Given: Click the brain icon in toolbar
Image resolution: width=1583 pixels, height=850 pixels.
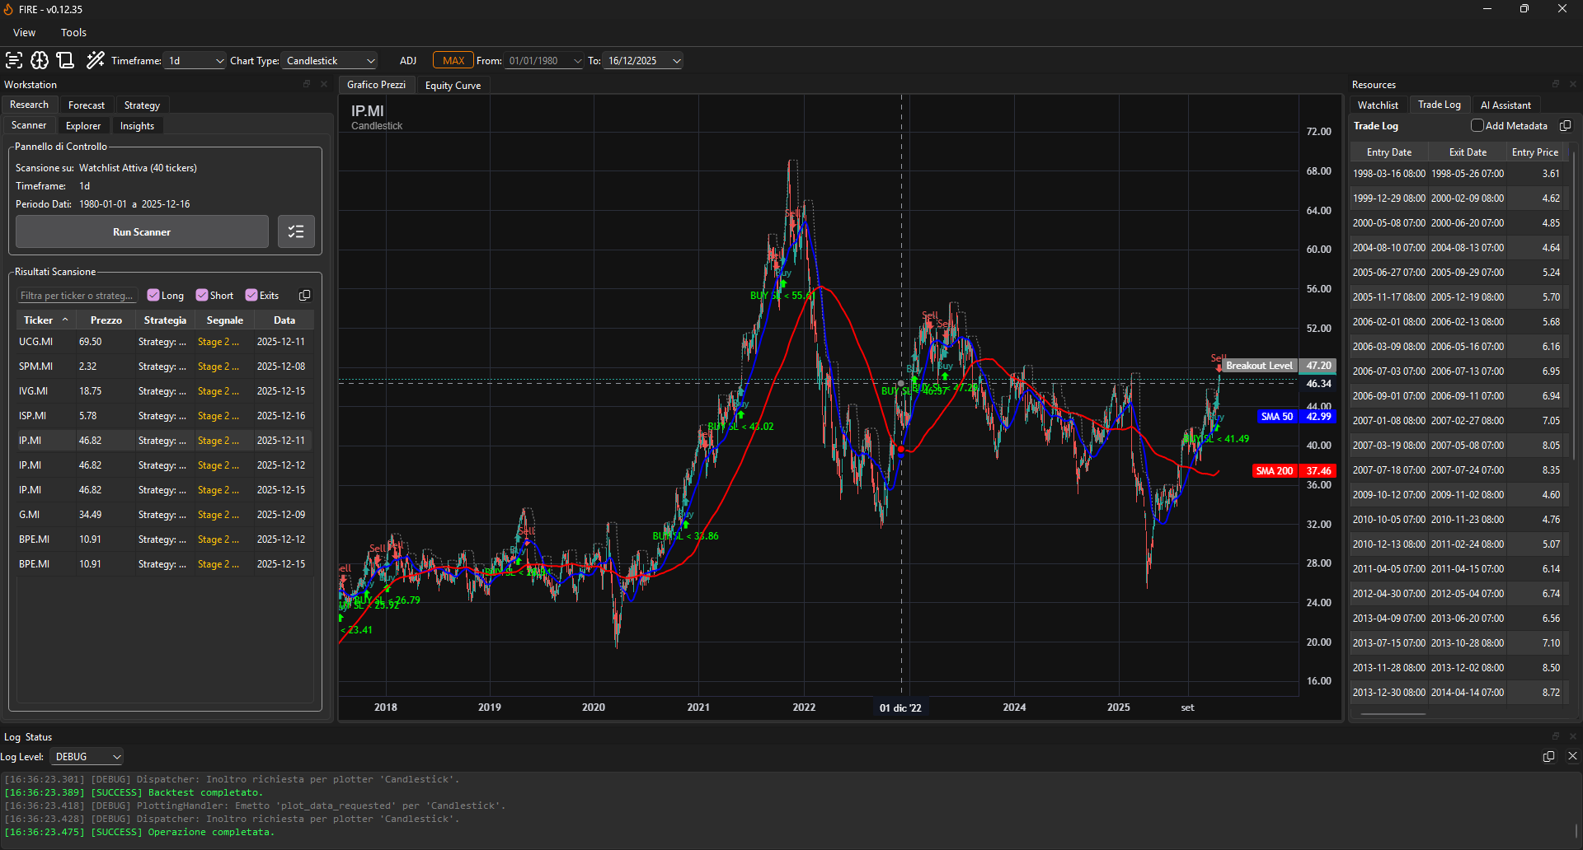Looking at the screenshot, I should [x=40, y=60].
